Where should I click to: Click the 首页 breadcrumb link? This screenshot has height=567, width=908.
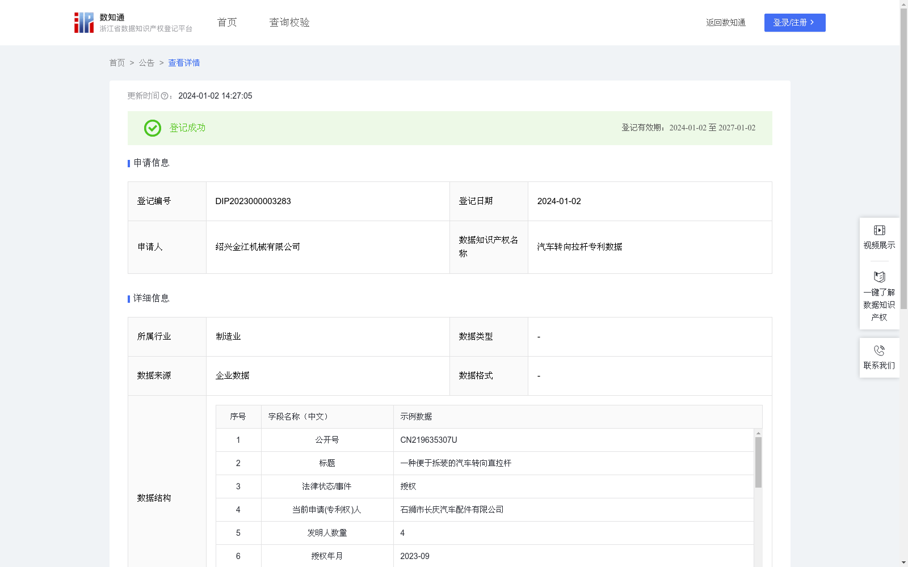(117, 63)
